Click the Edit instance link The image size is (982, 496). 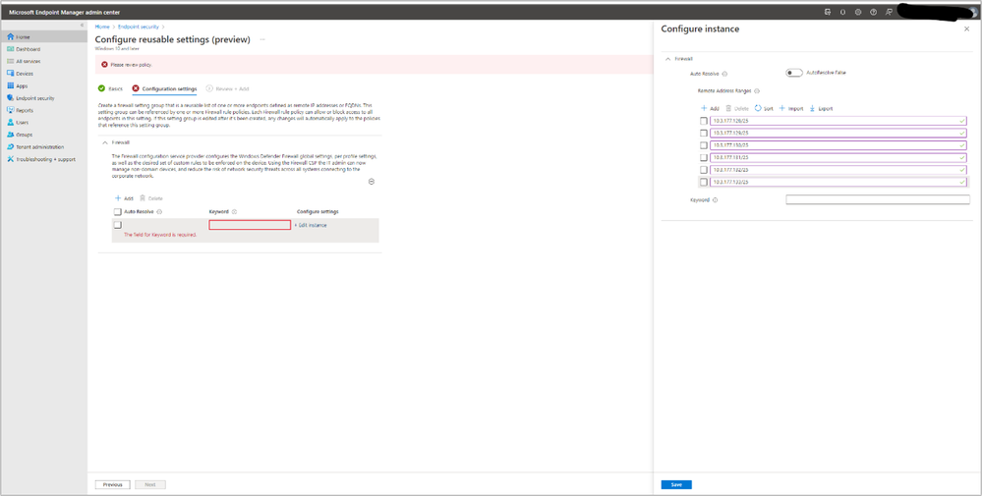click(x=311, y=225)
